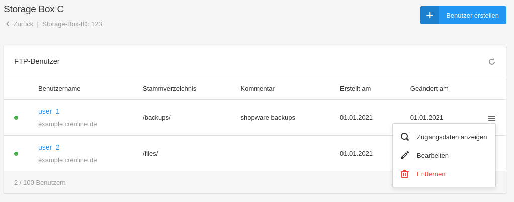Click the plus icon on create user button
The width and height of the screenshot is (514, 202).
click(430, 15)
